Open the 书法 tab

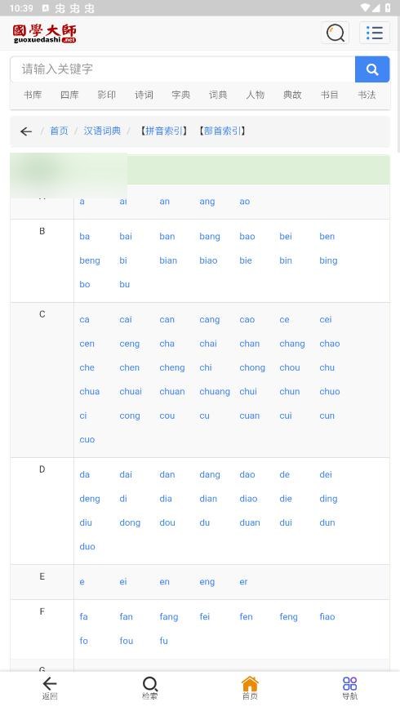(367, 95)
